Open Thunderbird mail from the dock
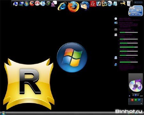This screenshot has width=144, height=115. [85, 6]
